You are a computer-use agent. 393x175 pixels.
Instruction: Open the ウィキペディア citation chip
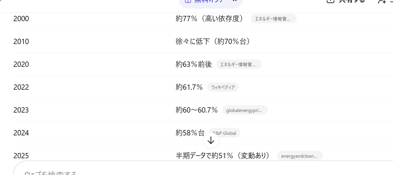(223, 87)
